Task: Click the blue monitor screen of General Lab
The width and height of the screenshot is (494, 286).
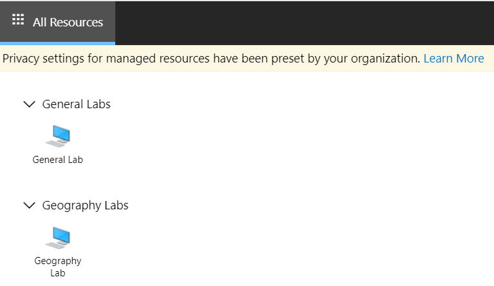Action: [x=61, y=133]
